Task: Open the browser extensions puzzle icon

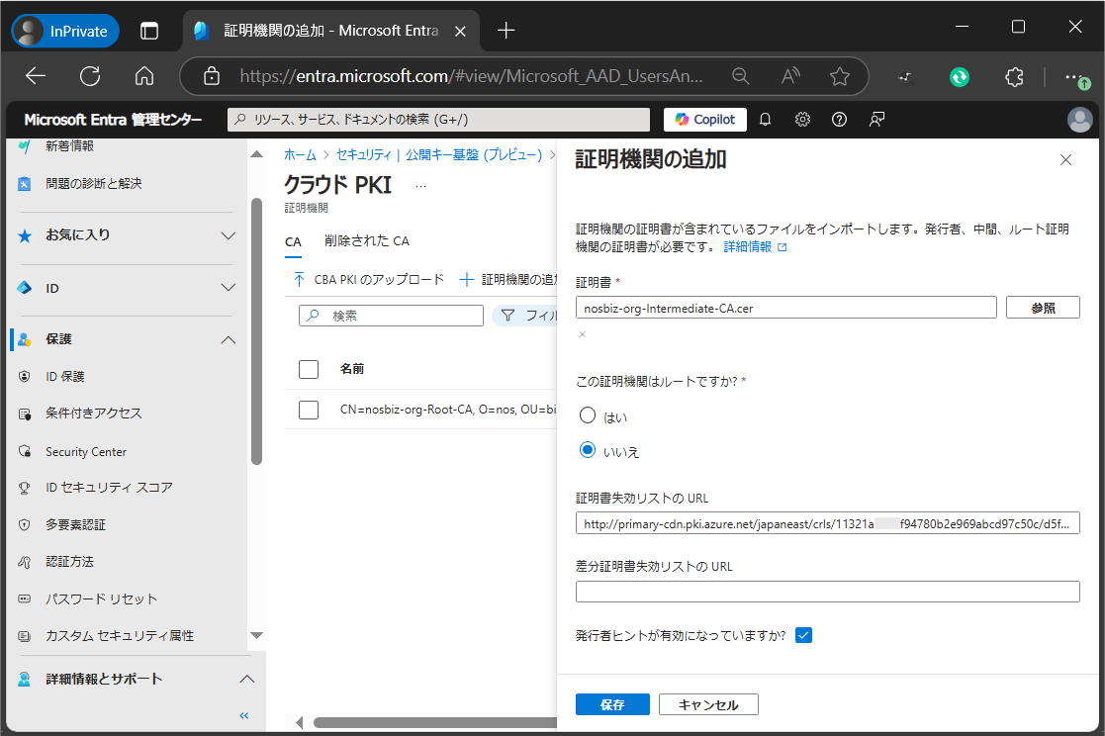Action: click(x=1013, y=76)
